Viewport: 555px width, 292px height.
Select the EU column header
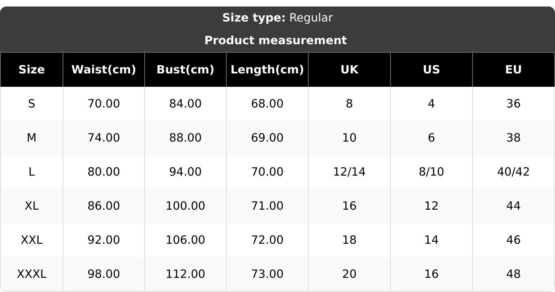point(513,70)
